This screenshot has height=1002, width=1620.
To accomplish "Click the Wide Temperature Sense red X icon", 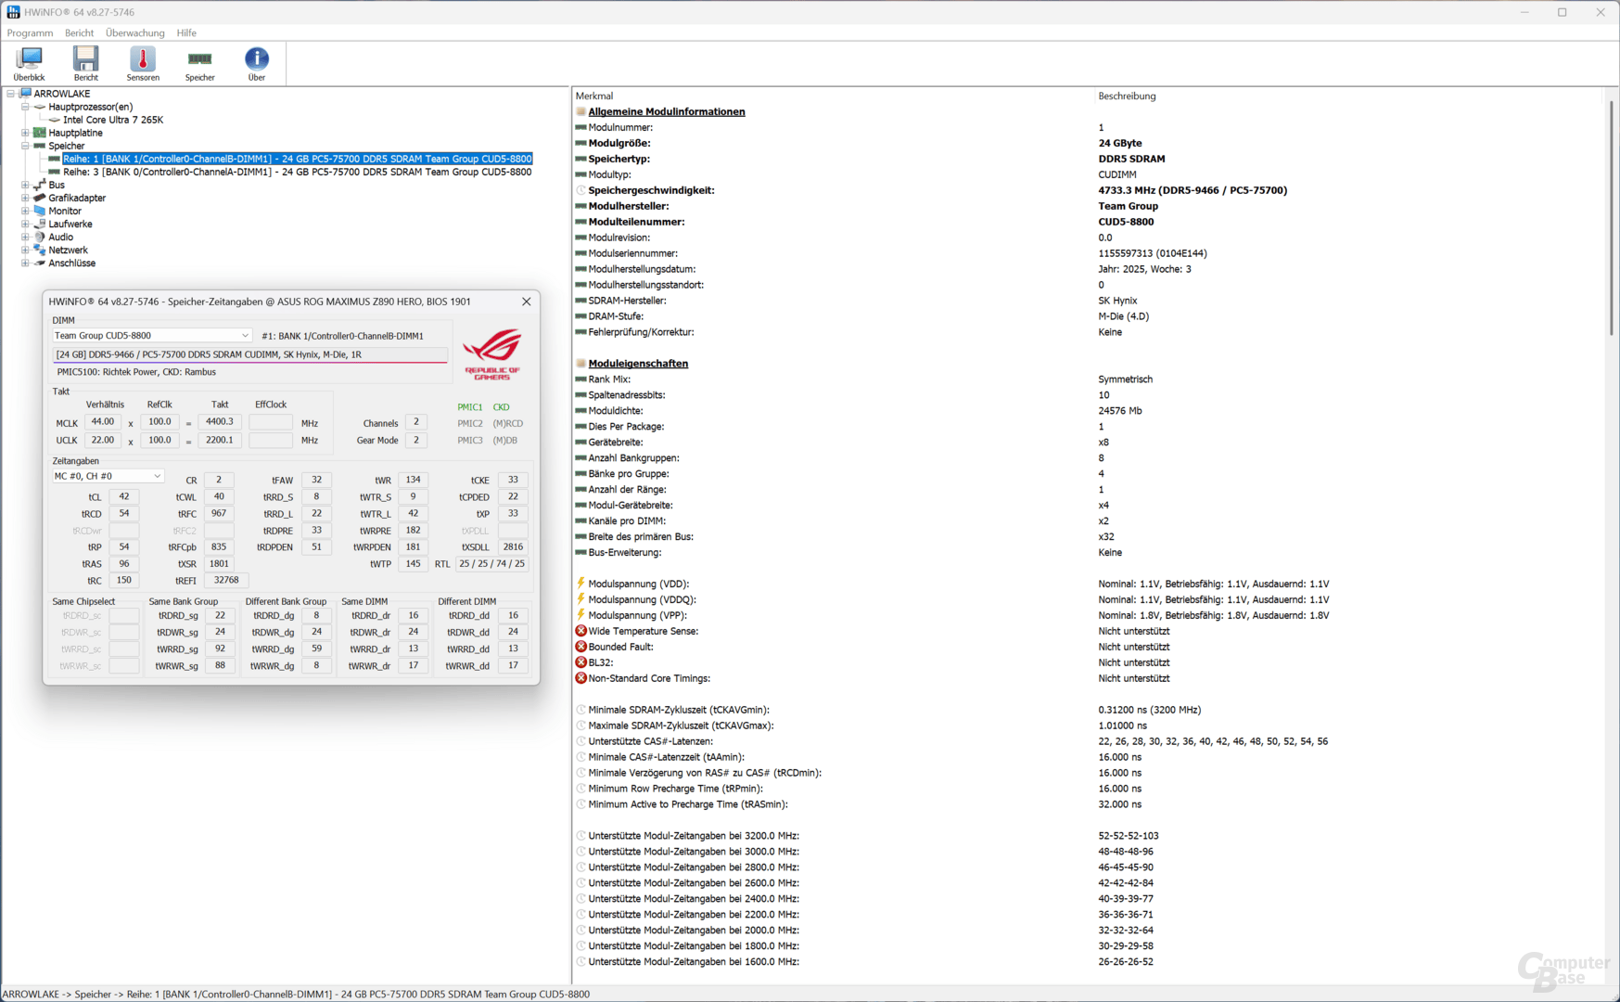I will [x=580, y=631].
